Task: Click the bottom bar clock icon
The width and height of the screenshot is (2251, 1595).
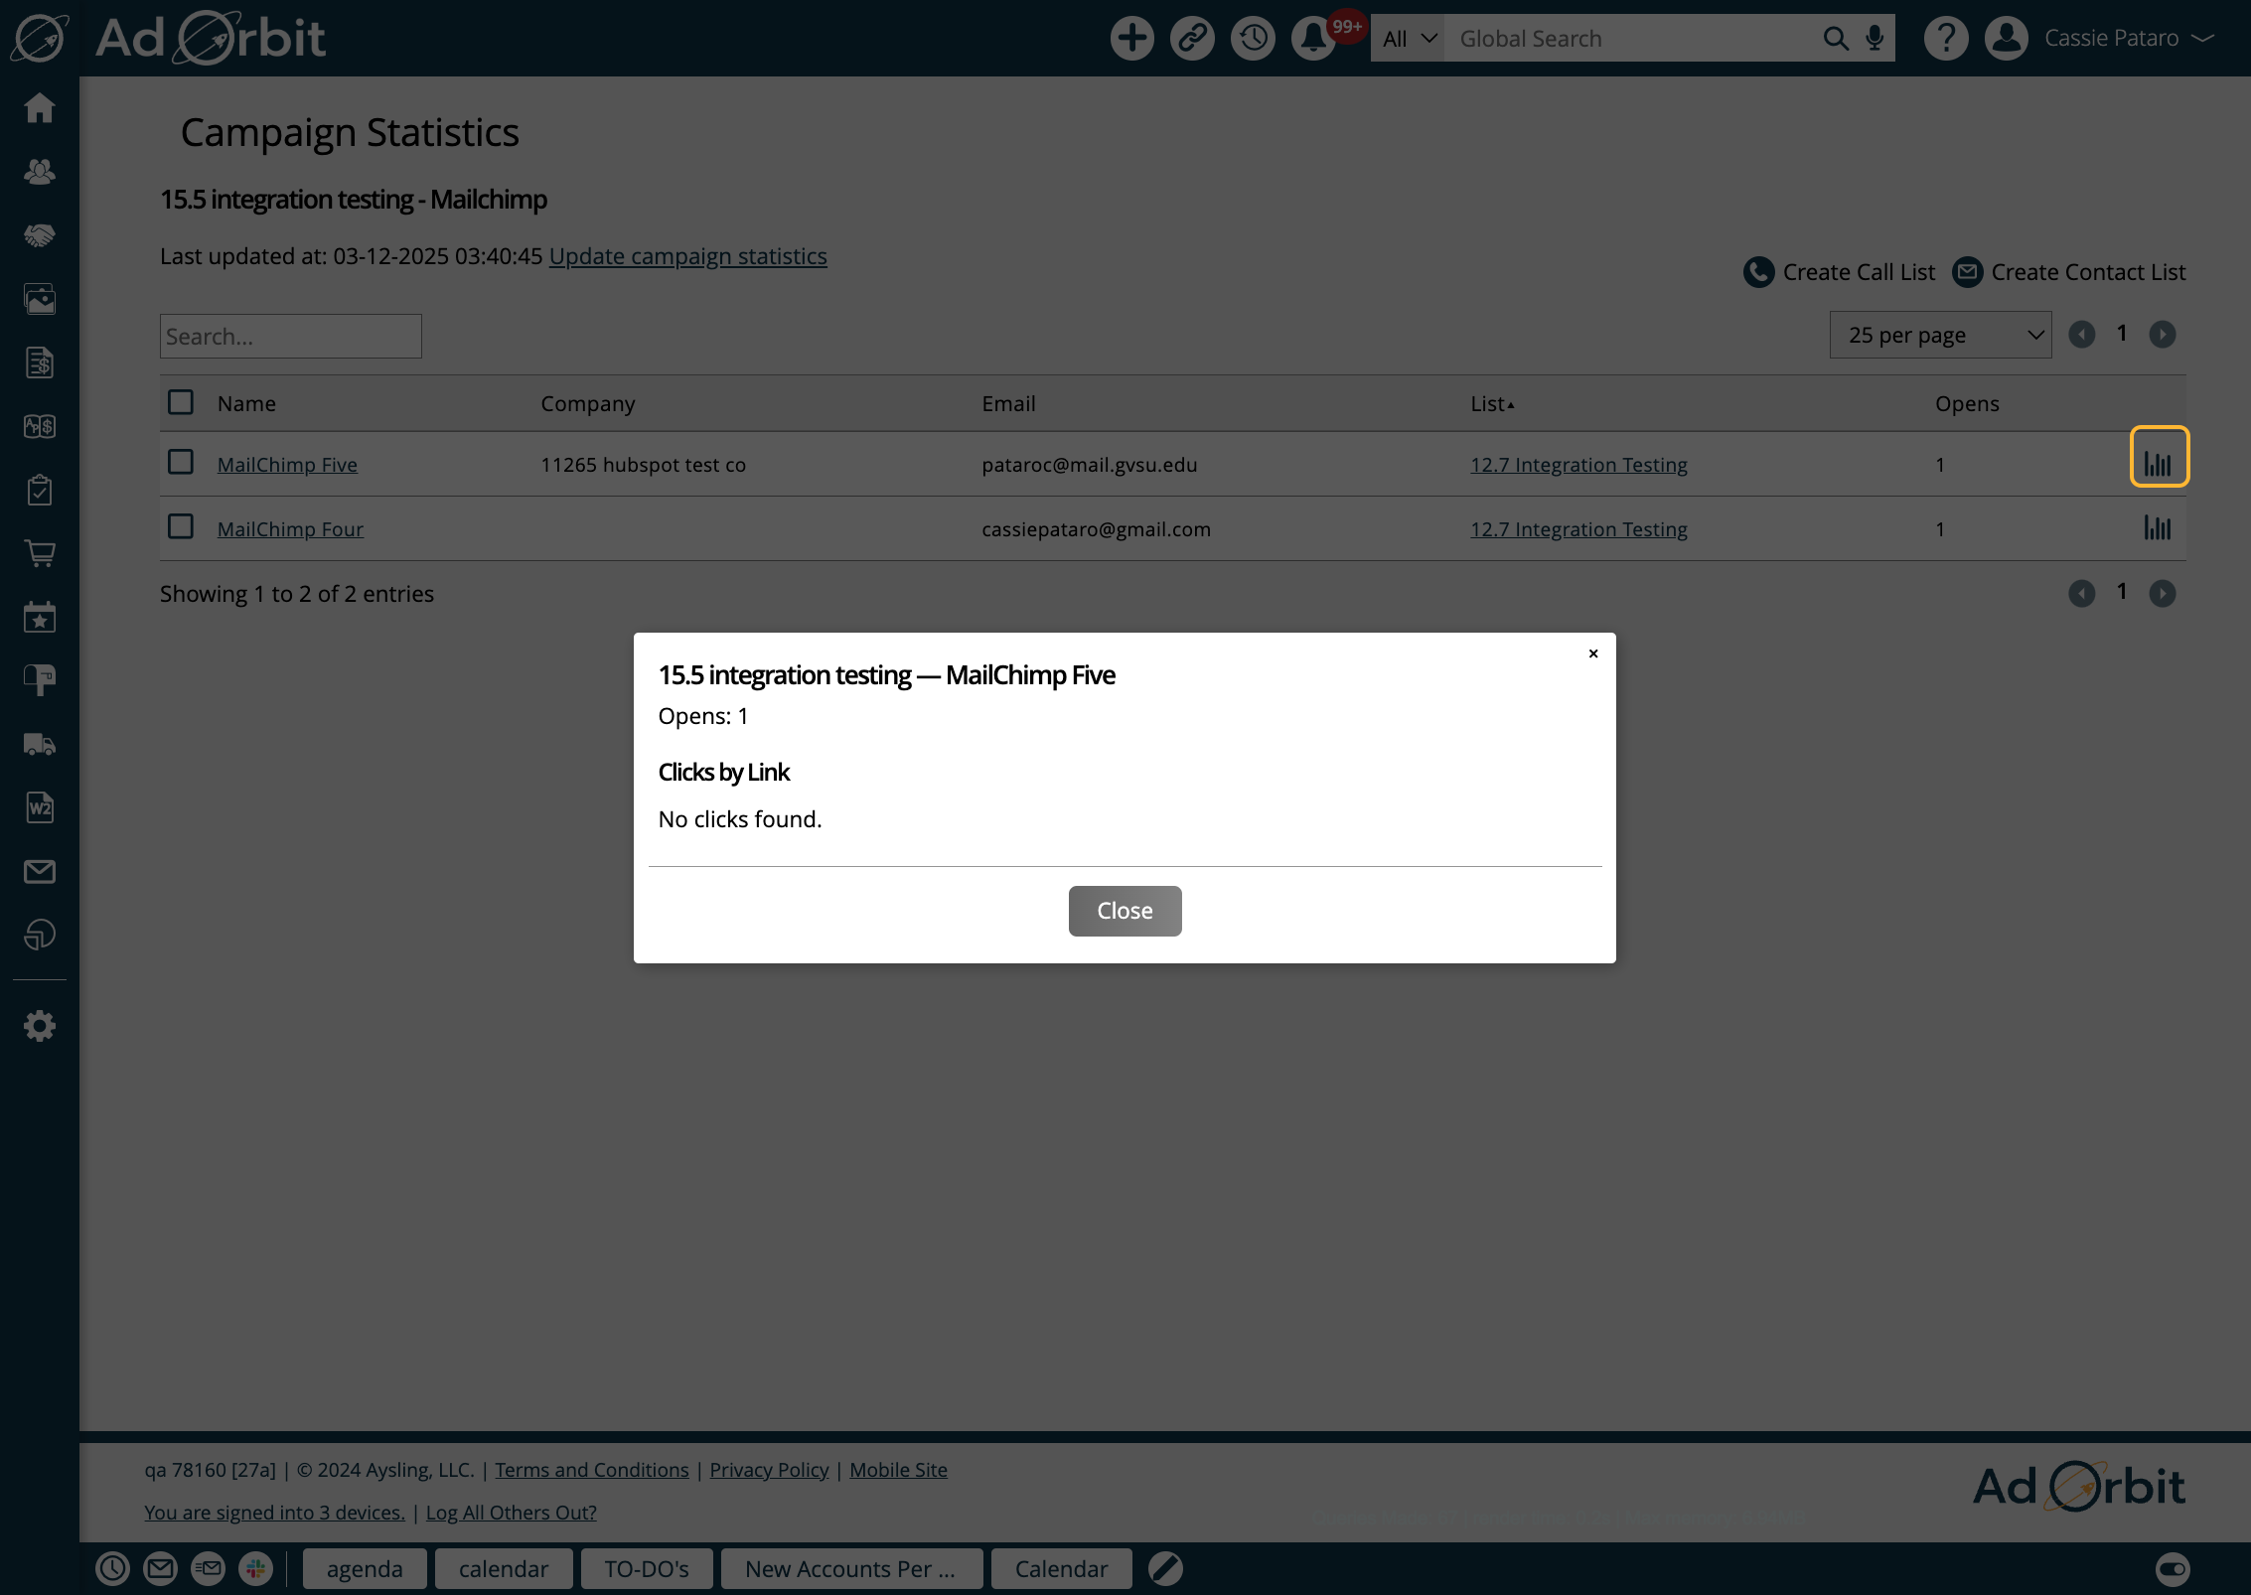Action: click(112, 1568)
